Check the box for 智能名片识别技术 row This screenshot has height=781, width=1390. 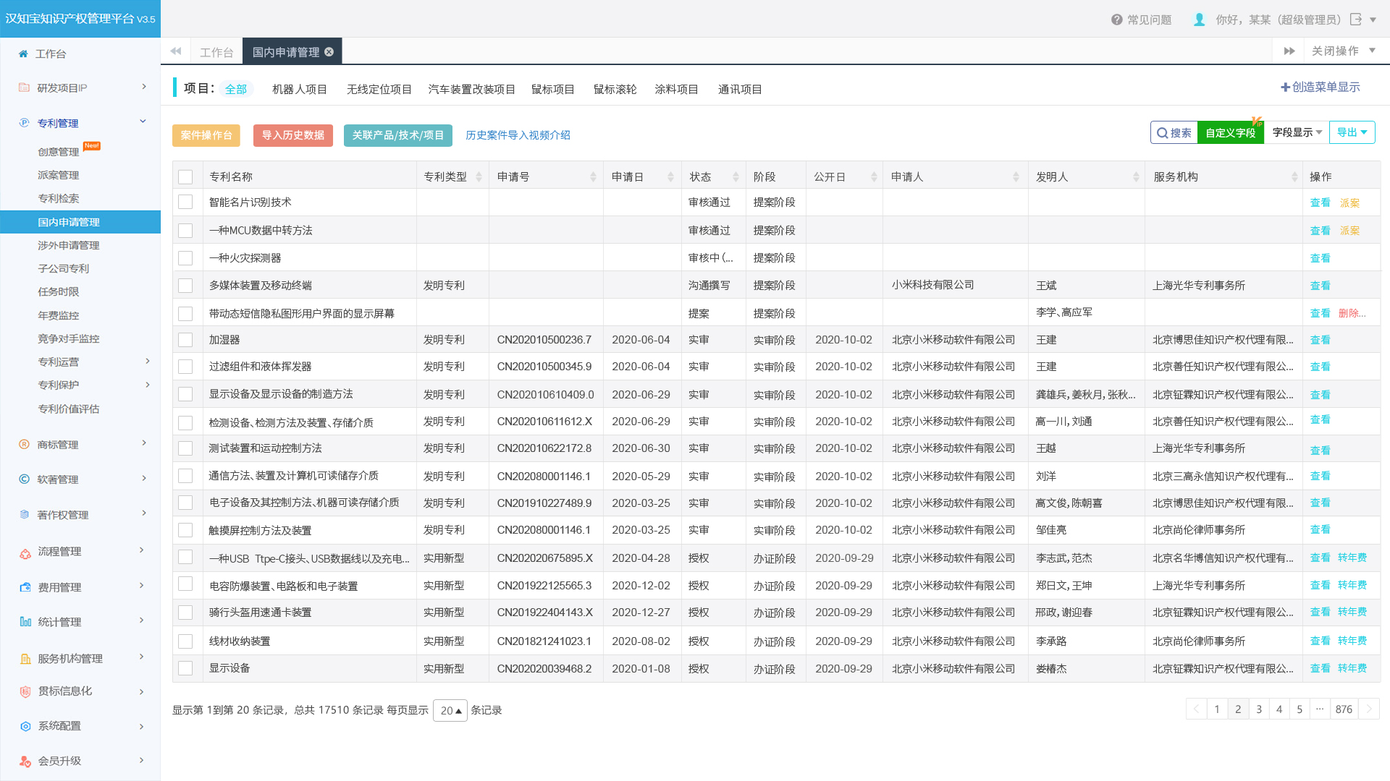coord(185,202)
